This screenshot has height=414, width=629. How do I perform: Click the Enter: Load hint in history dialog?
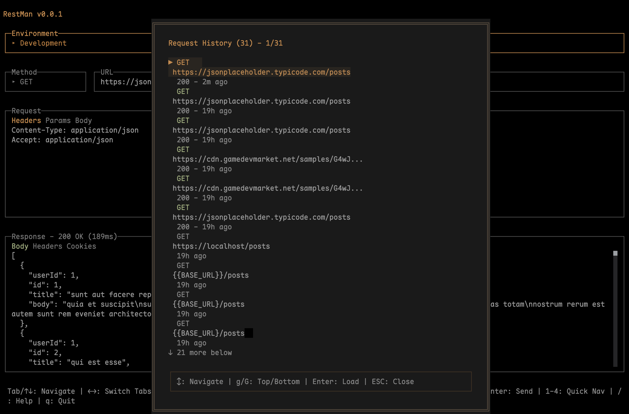click(x=335, y=382)
